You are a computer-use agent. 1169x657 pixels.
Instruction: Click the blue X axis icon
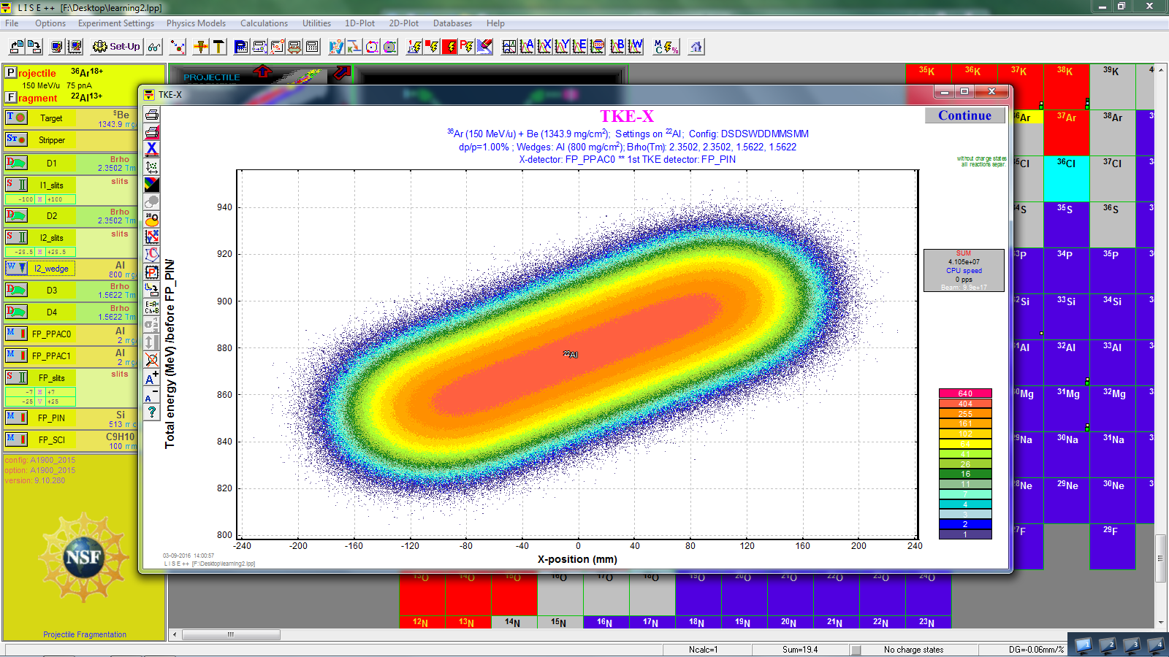(152, 149)
